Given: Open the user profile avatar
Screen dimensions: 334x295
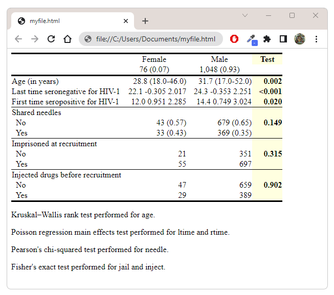Looking at the screenshot, I should pyautogui.click(x=300, y=39).
